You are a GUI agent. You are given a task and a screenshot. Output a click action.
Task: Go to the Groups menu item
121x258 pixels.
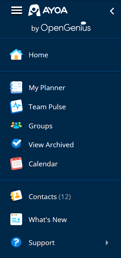pos(60,126)
